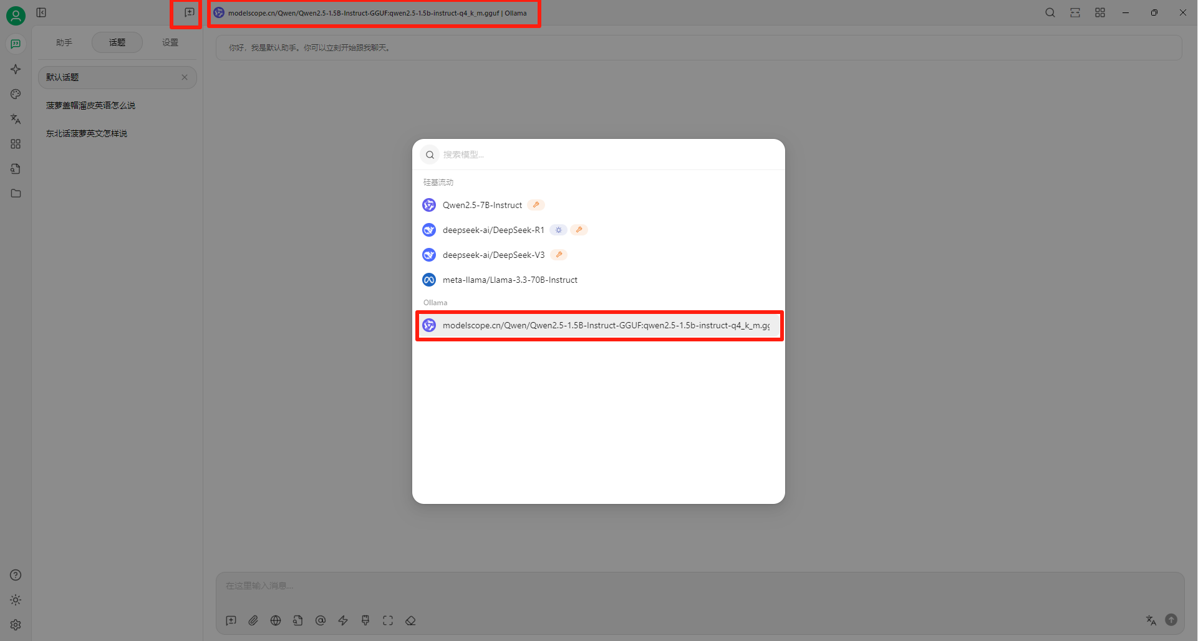Click the 搜索模型 search field

pos(605,154)
